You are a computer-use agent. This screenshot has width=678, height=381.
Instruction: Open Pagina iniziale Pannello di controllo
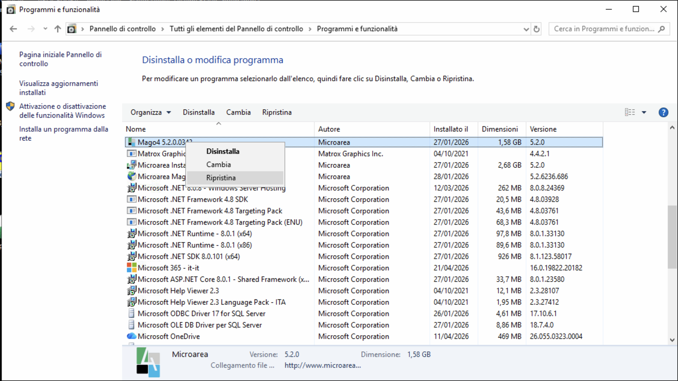tap(60, 59)
